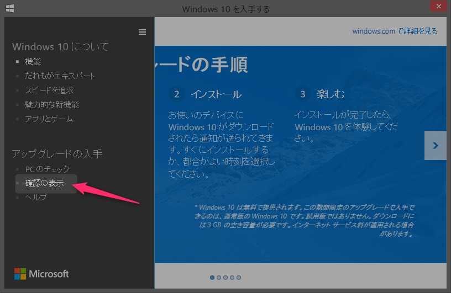This screenshot has height=293, width=451.
Task: Choose 確認の表示 menu item
Action: [45, 183]
